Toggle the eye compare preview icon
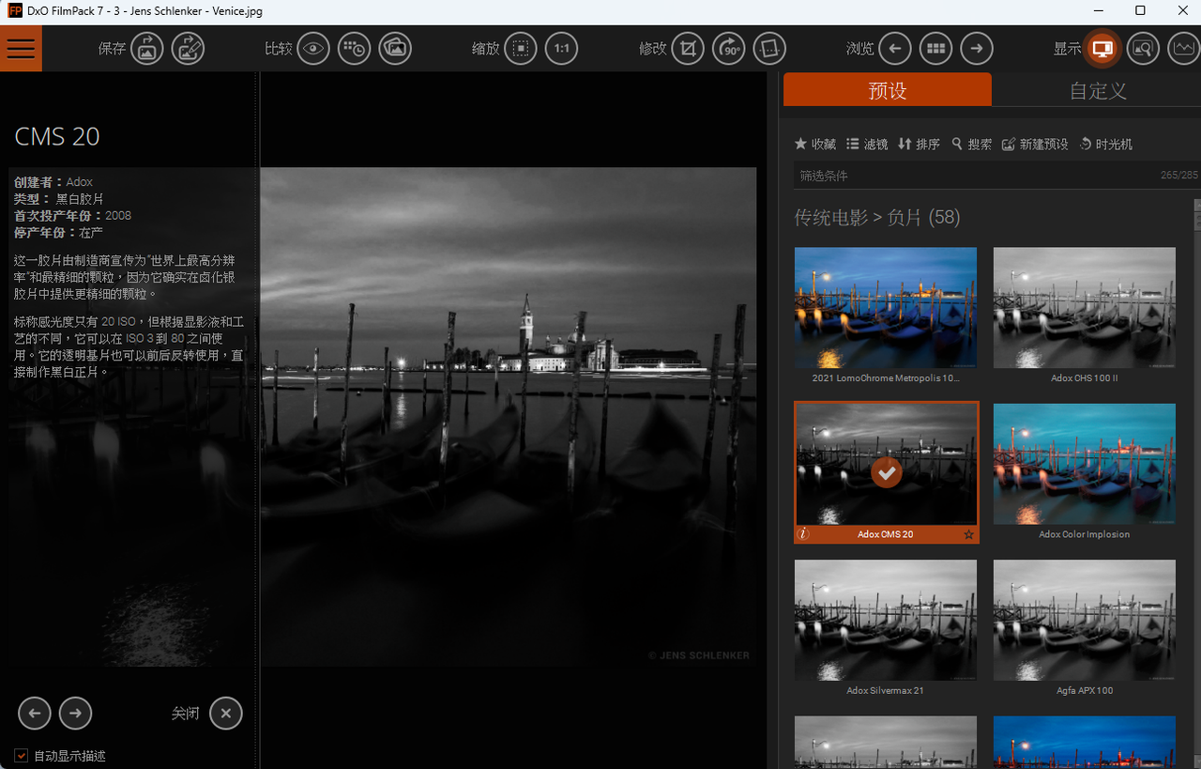 pyautogui.click(x=313, y=49)
